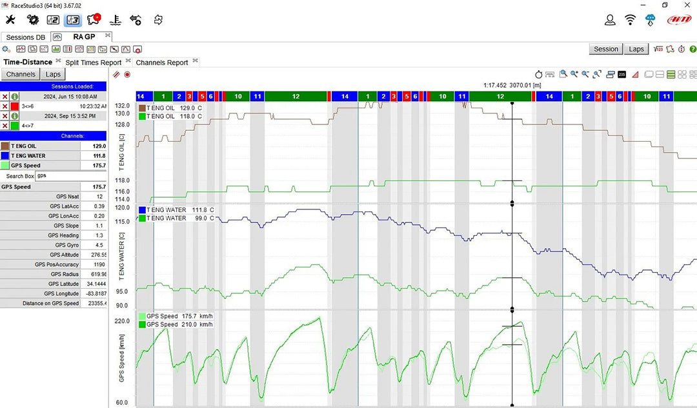Click the Channels button in left panel
Viewport: 697px width, 408px height.
pos(21,74)
